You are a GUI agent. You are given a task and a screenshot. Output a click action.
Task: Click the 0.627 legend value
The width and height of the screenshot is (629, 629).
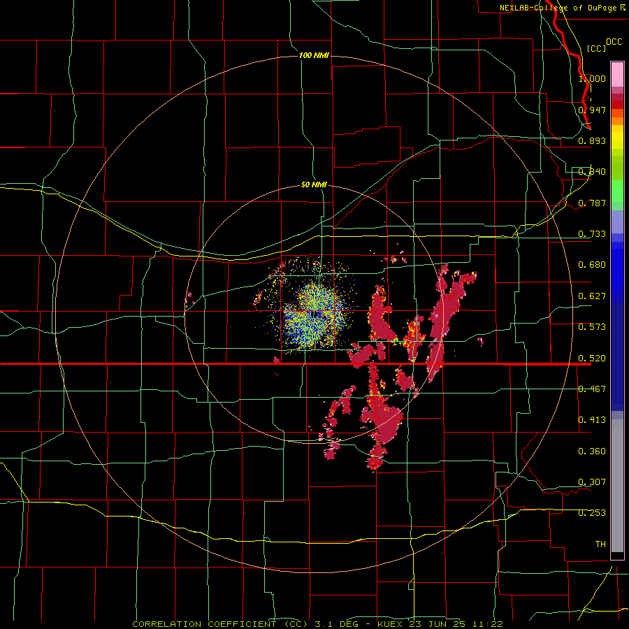pos(592,296)
